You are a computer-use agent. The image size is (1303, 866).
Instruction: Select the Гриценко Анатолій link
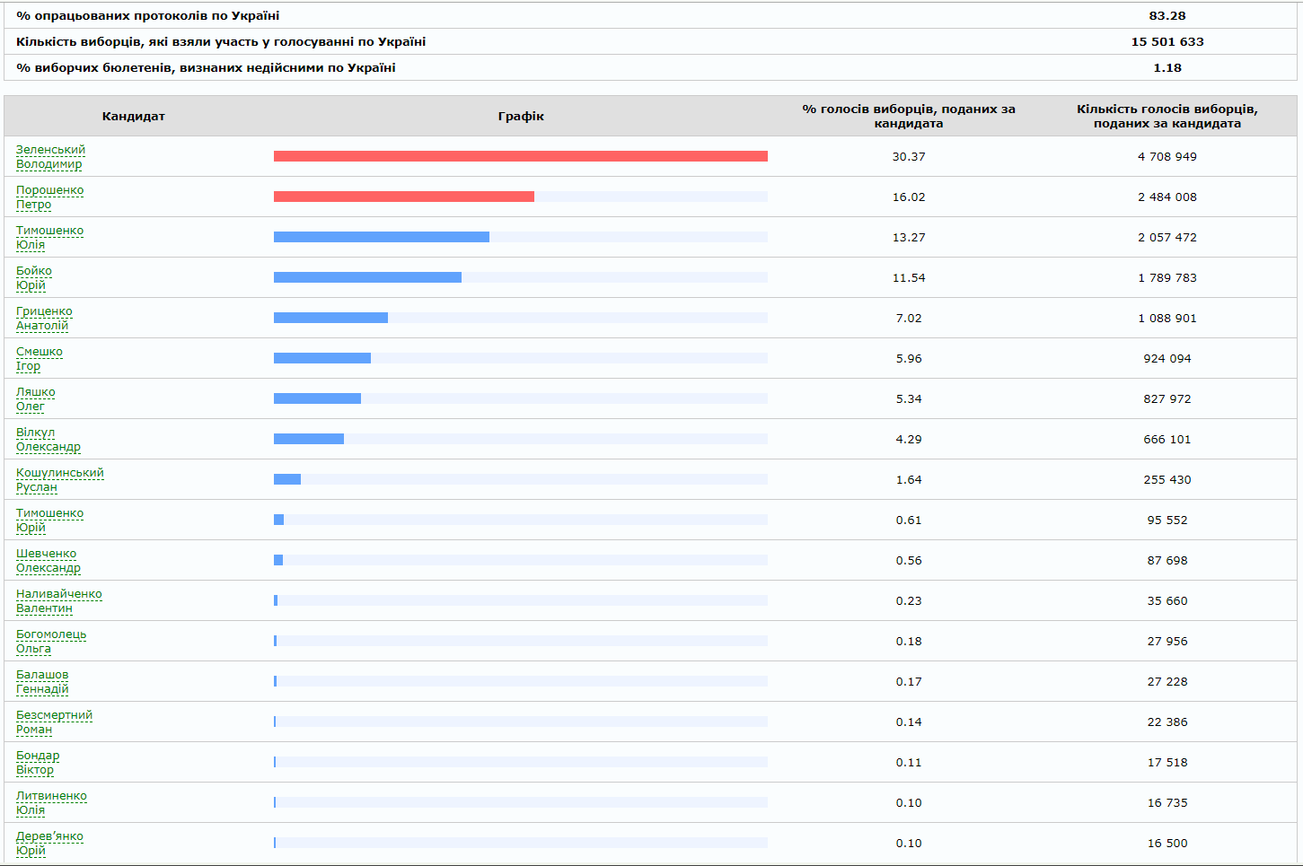[44, 311]
